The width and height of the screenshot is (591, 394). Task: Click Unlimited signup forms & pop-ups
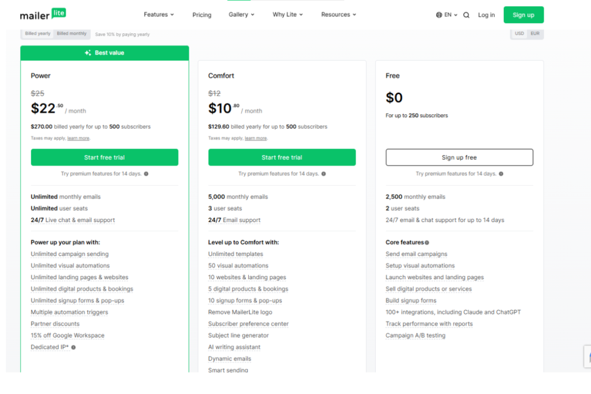click(x=77, y=301)
